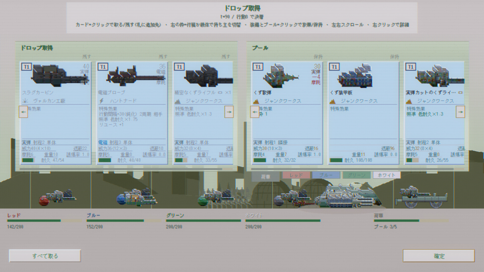Click the 電磁プローブ card name text

(x=111, y=92)
